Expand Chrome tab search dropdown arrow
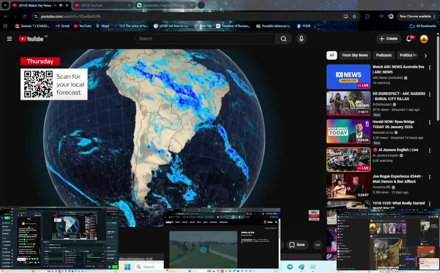 point(5,5)
